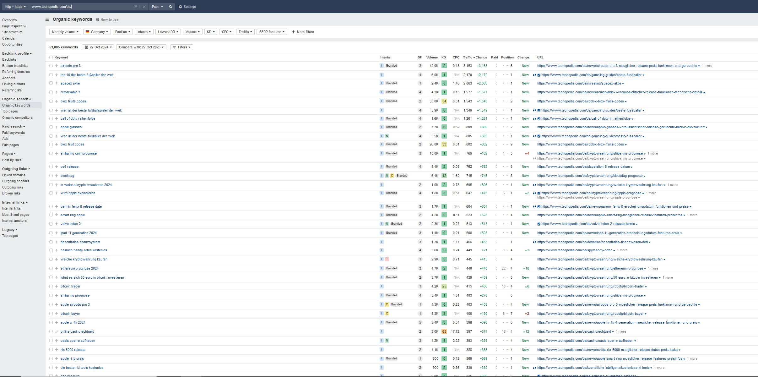Click plus icon for valve index 2

click(x=57, y=224)
